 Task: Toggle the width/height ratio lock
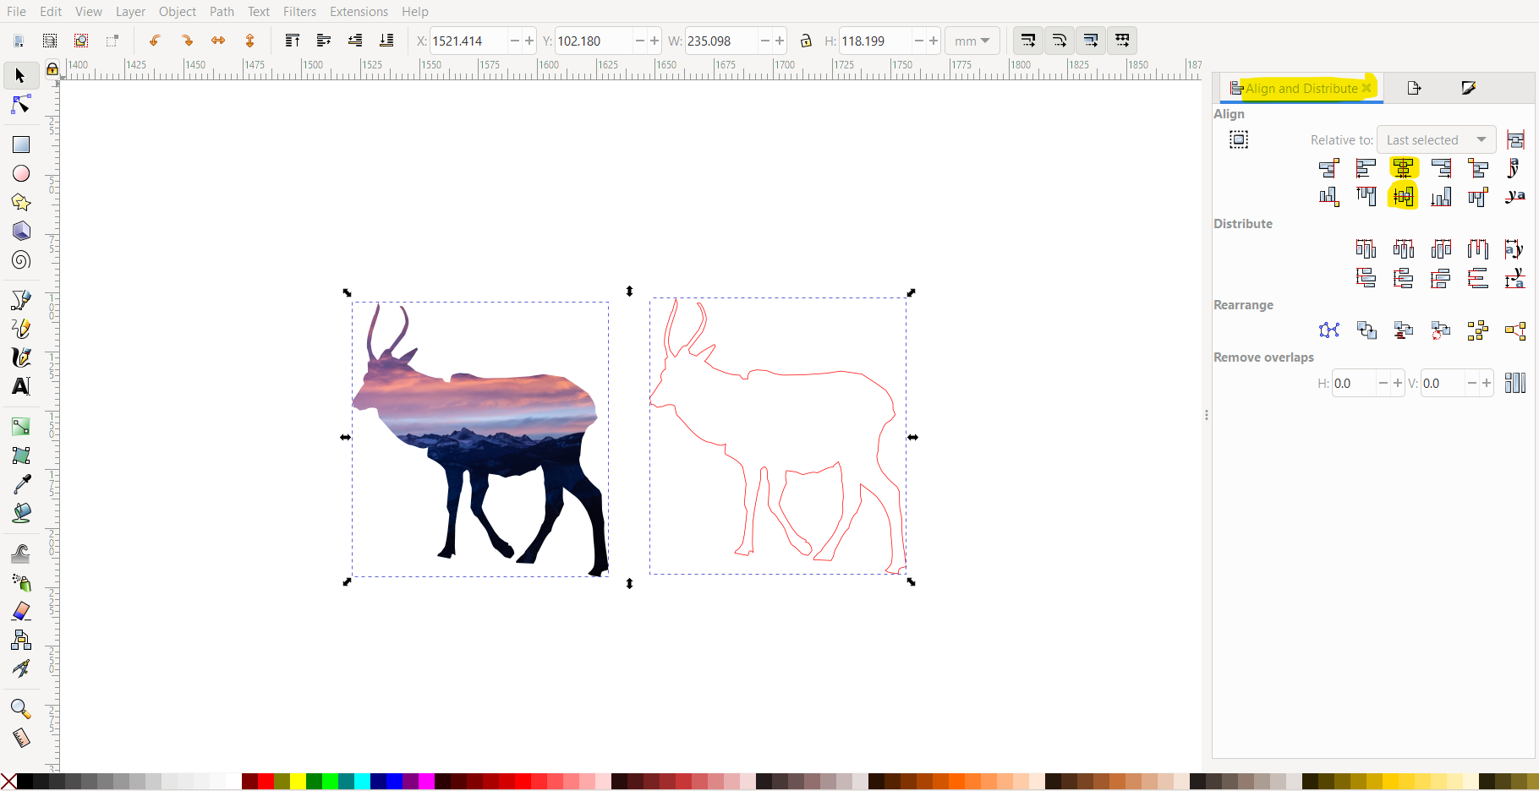(x=806, y=41)
